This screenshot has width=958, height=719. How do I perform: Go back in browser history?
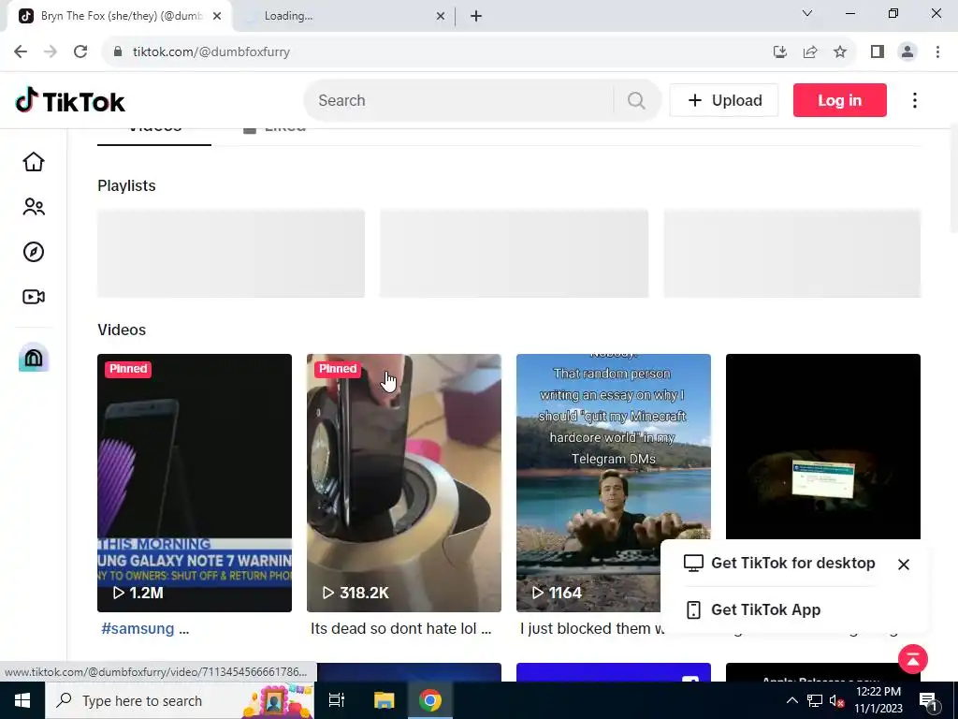click(x=21, y=52)
